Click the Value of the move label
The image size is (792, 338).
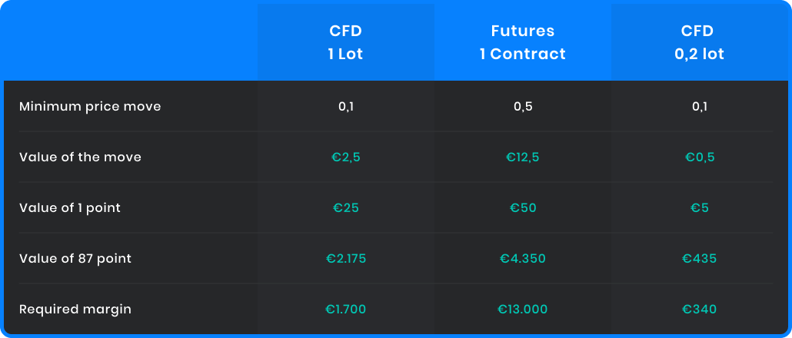tap(80, 157)
